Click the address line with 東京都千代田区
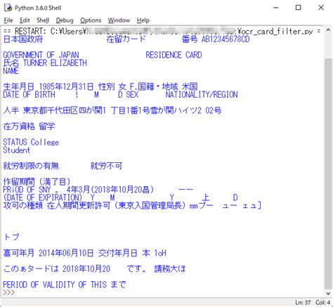Image resolution: width=333 pixels, height=307 pixels. [x=112, y=110]
